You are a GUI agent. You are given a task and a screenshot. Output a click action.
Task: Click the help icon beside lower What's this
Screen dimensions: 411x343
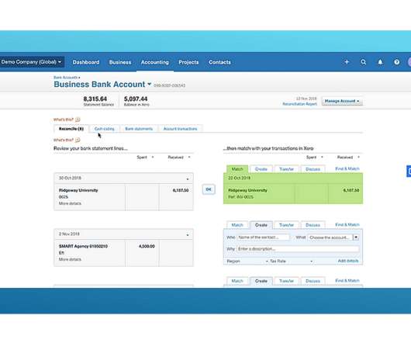click(78, 140)
